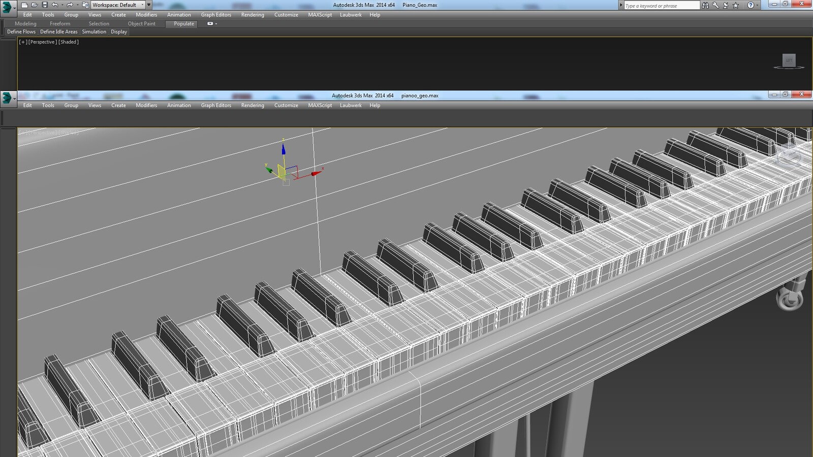Open Modifiers menu in pianoo_geo.max window
This screenshot has width=813, height=457.
click(146, 106)
